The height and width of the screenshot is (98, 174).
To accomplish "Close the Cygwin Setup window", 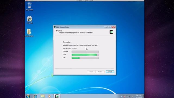I will [114, 27].
